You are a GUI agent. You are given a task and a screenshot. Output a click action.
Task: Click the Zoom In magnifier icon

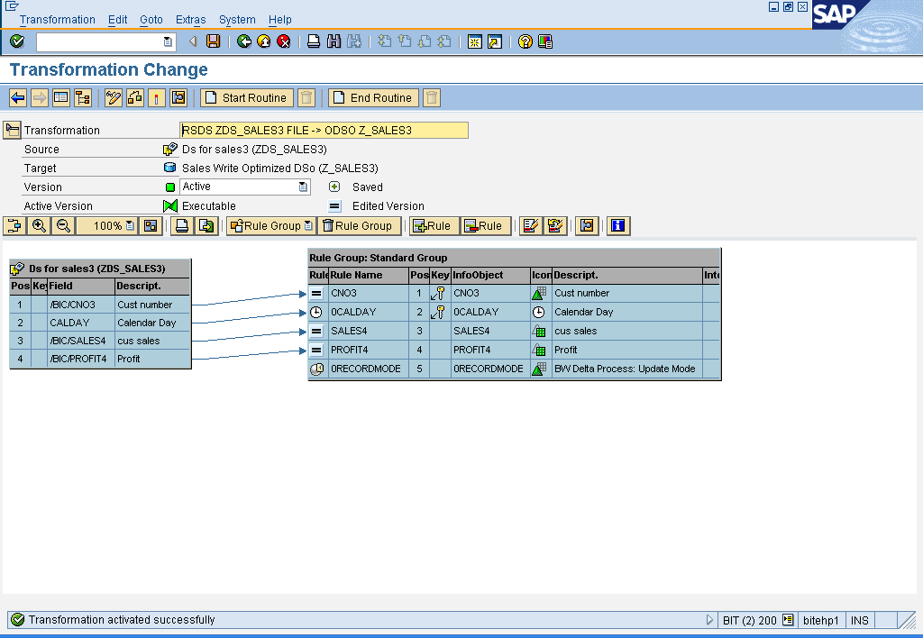click(x=39, y=225)
